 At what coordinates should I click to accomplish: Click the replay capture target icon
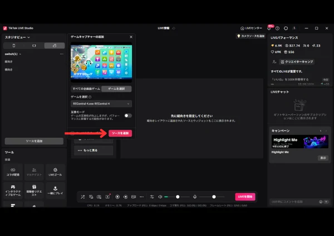(126, 197)
